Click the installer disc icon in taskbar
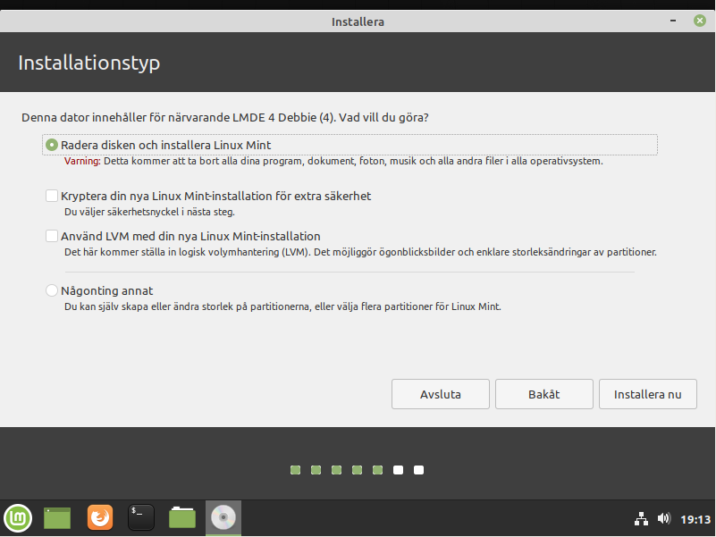Image resolution: width=716 pixels, height=537 pixels. point(223,517)
